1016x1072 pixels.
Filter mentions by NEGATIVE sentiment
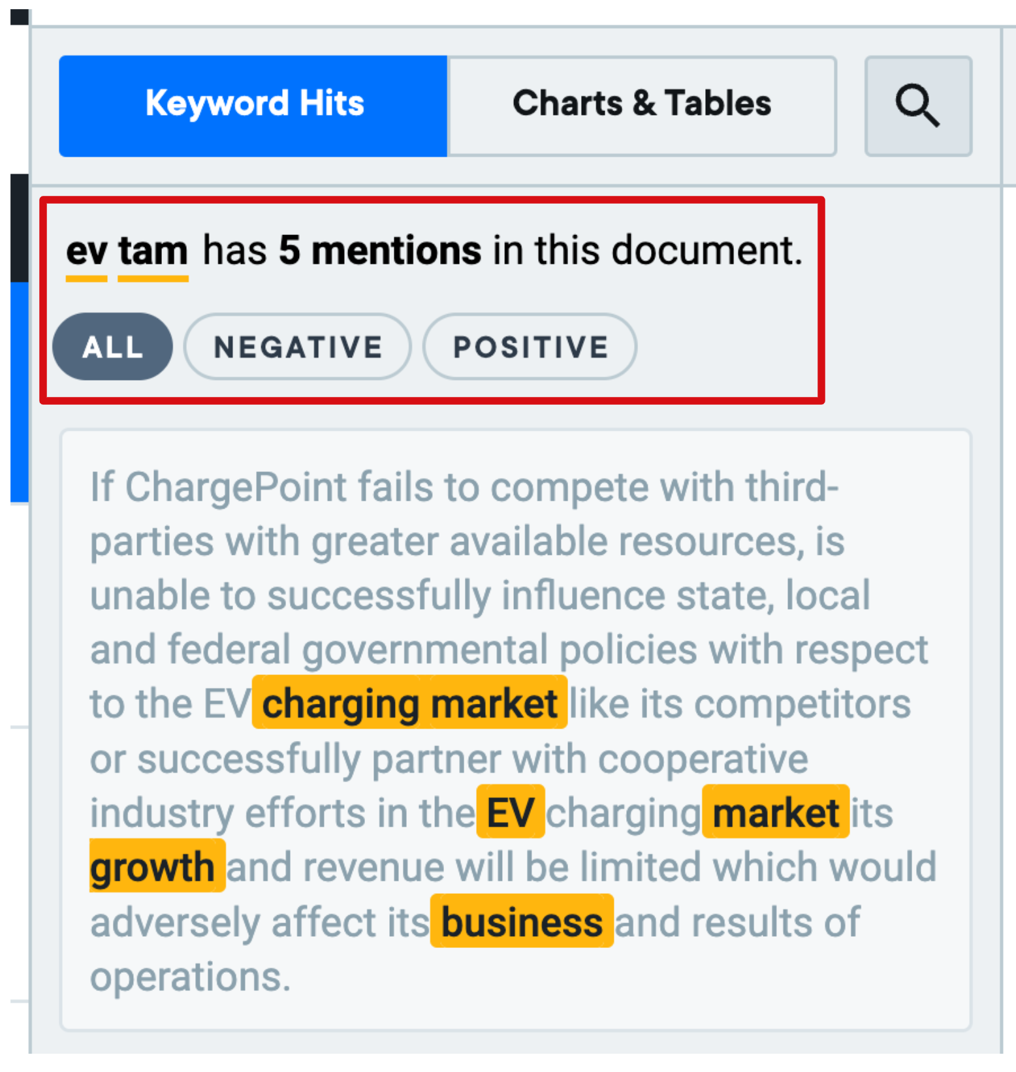click(x=298, y=347)
